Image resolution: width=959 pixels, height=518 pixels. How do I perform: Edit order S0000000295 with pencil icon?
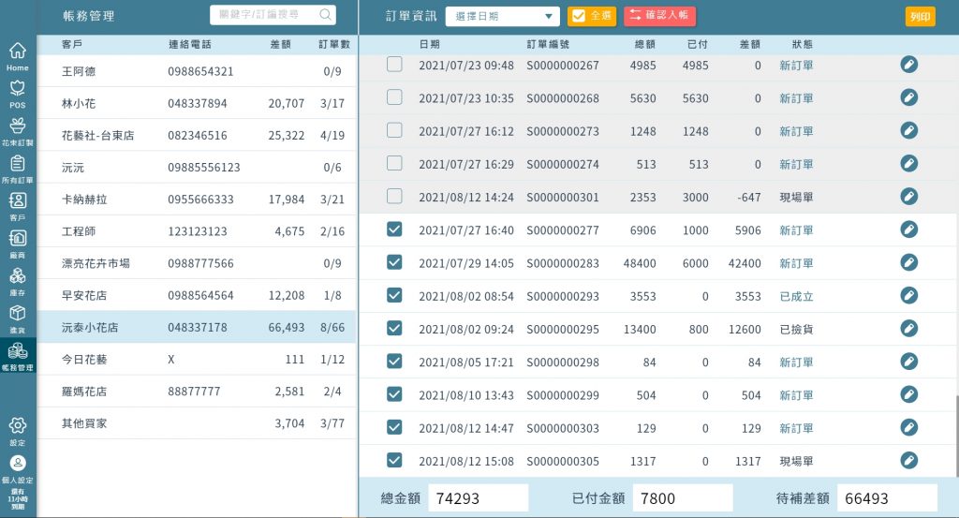click(908, 329)
